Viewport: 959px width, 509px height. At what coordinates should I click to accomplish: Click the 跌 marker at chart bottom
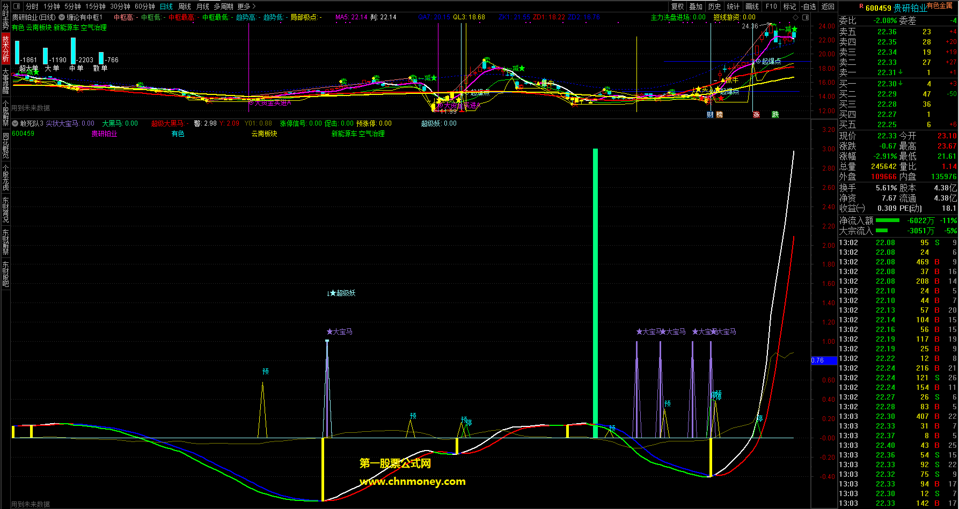point(775,115)
